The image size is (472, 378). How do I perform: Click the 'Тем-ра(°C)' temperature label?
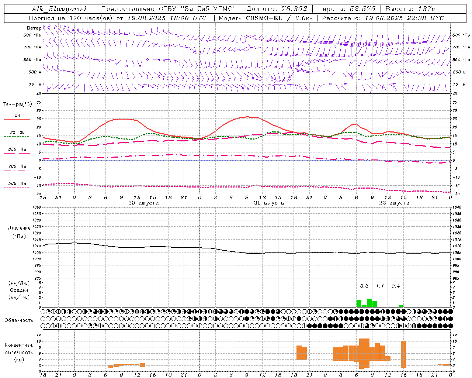click(17, 104)
